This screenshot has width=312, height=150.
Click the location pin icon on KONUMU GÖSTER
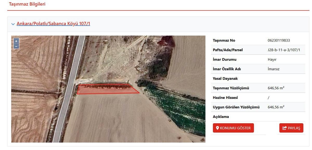pos(218,128)
